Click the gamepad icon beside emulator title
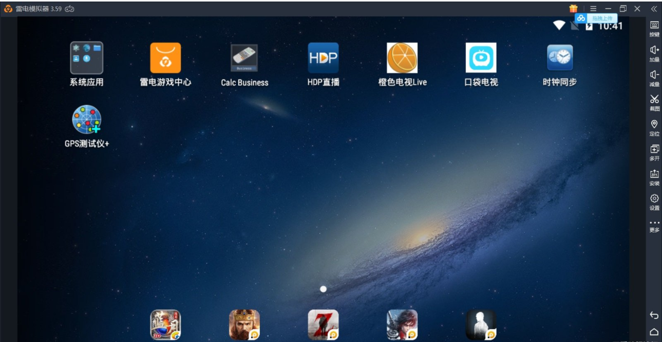662x342 pixels. click(x=69, y=9)
